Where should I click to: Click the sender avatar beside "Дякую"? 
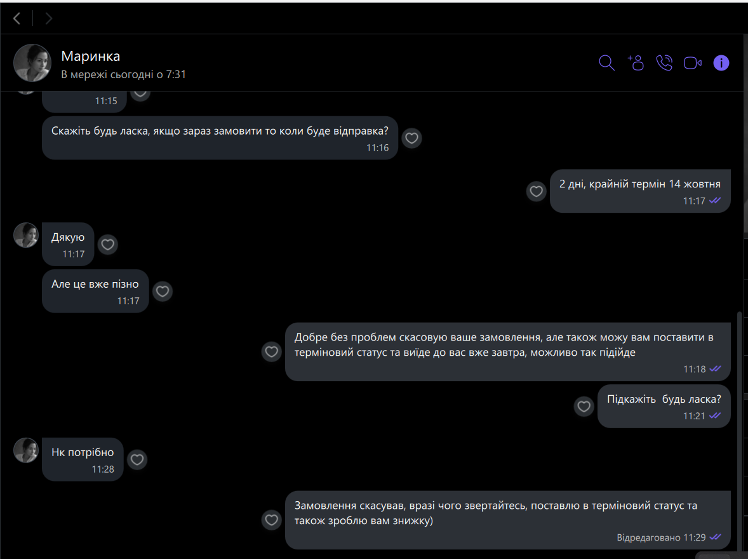pos(26,235)
